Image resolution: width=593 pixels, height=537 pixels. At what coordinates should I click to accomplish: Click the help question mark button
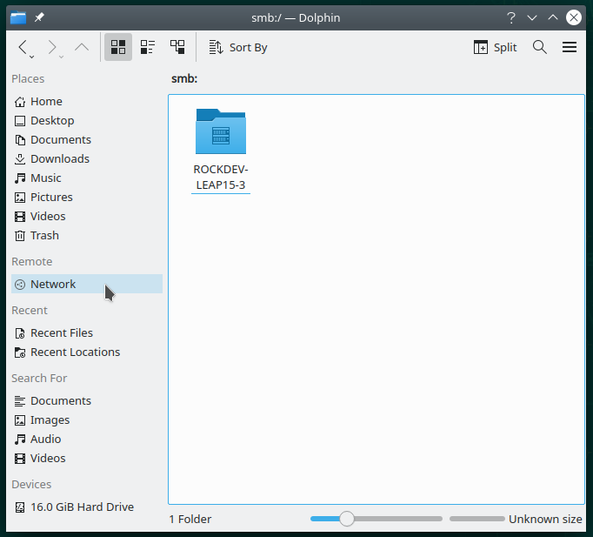click(x=511, y=17)
